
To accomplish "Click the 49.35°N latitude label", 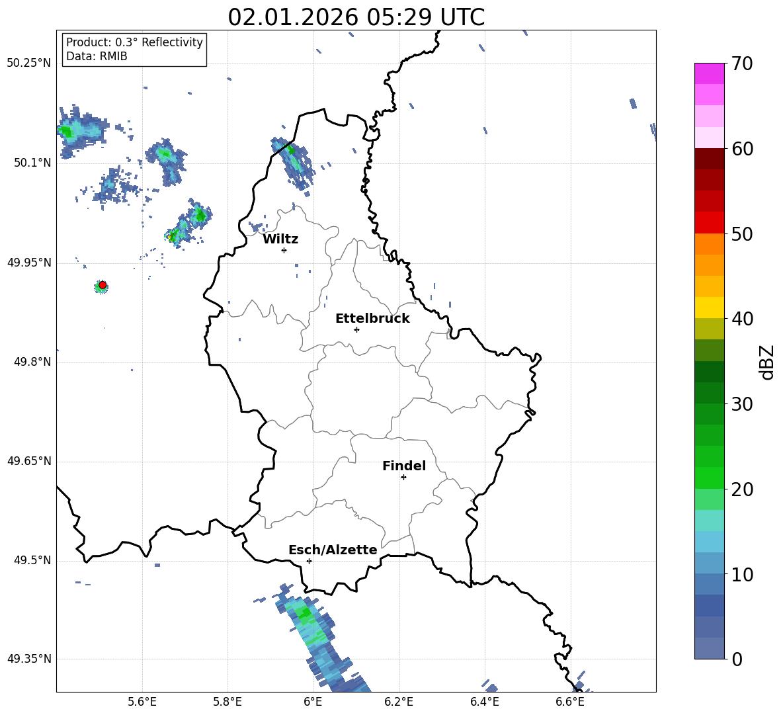I will click(x=28, y=659).
